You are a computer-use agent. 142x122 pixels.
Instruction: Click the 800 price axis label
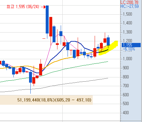pos(126,77)
